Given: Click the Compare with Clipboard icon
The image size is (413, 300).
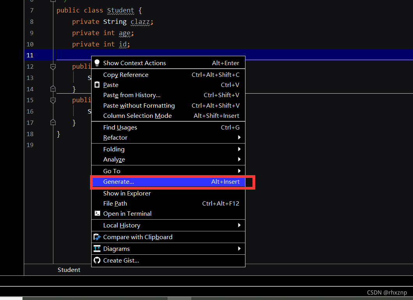Looking at the screenshot, I should [97, 237].
